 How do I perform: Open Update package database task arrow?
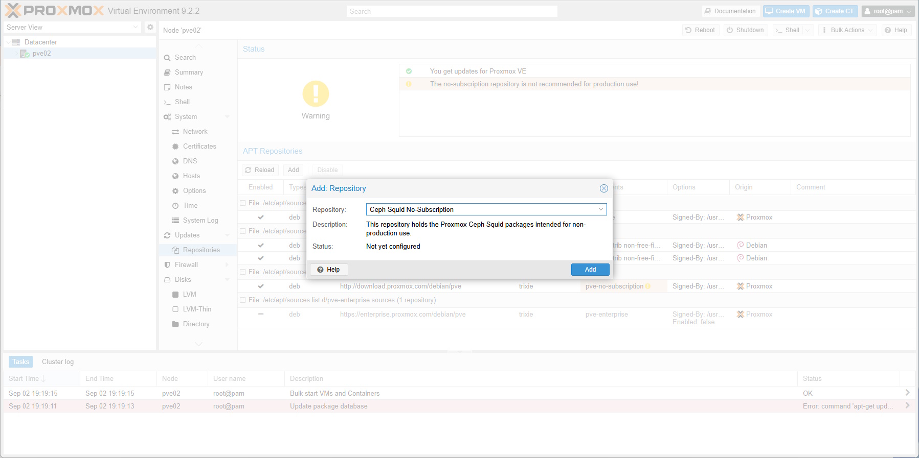pos(907,406)
